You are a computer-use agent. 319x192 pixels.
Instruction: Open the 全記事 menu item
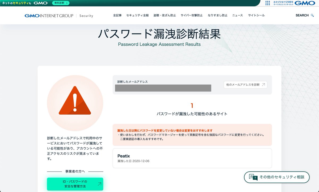click(117, 15)
